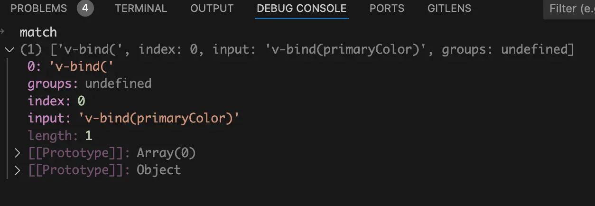The image size is (595, 206).
Task: Select the index: 0 property row
Action: tap(56, 101)
